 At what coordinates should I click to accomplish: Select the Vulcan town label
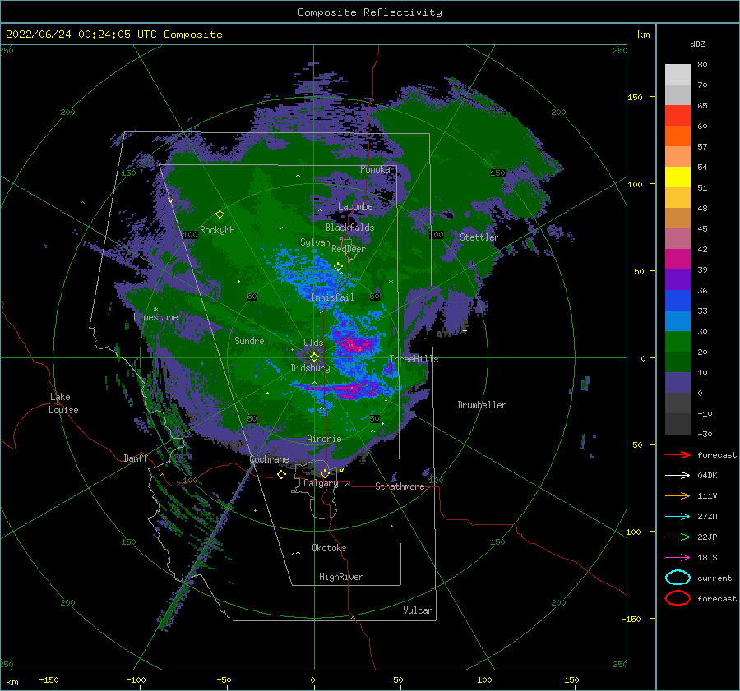tap(418, 610)
